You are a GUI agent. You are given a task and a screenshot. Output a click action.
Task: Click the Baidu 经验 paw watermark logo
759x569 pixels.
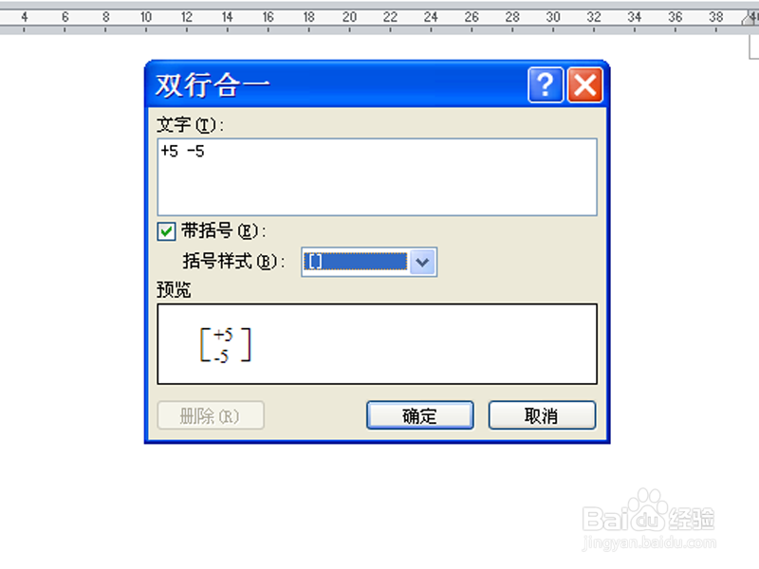(649, 511)
